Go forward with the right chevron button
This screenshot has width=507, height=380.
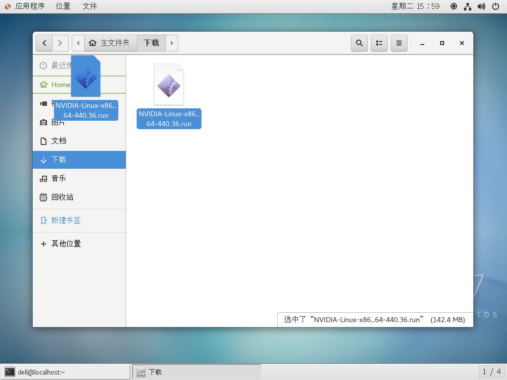(60, 43)
